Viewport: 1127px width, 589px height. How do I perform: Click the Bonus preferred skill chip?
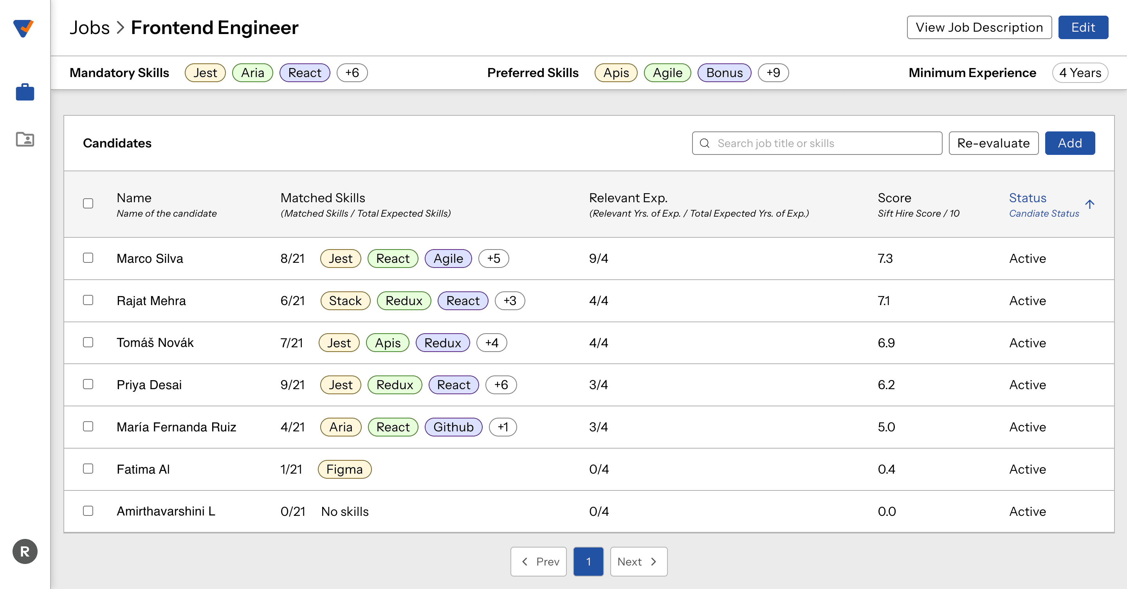[724, 72]
